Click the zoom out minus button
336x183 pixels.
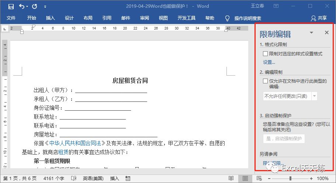click(269, 178)
